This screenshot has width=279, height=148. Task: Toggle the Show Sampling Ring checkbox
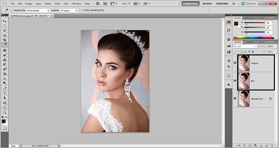pyautogui.click(x=83, y=10)
